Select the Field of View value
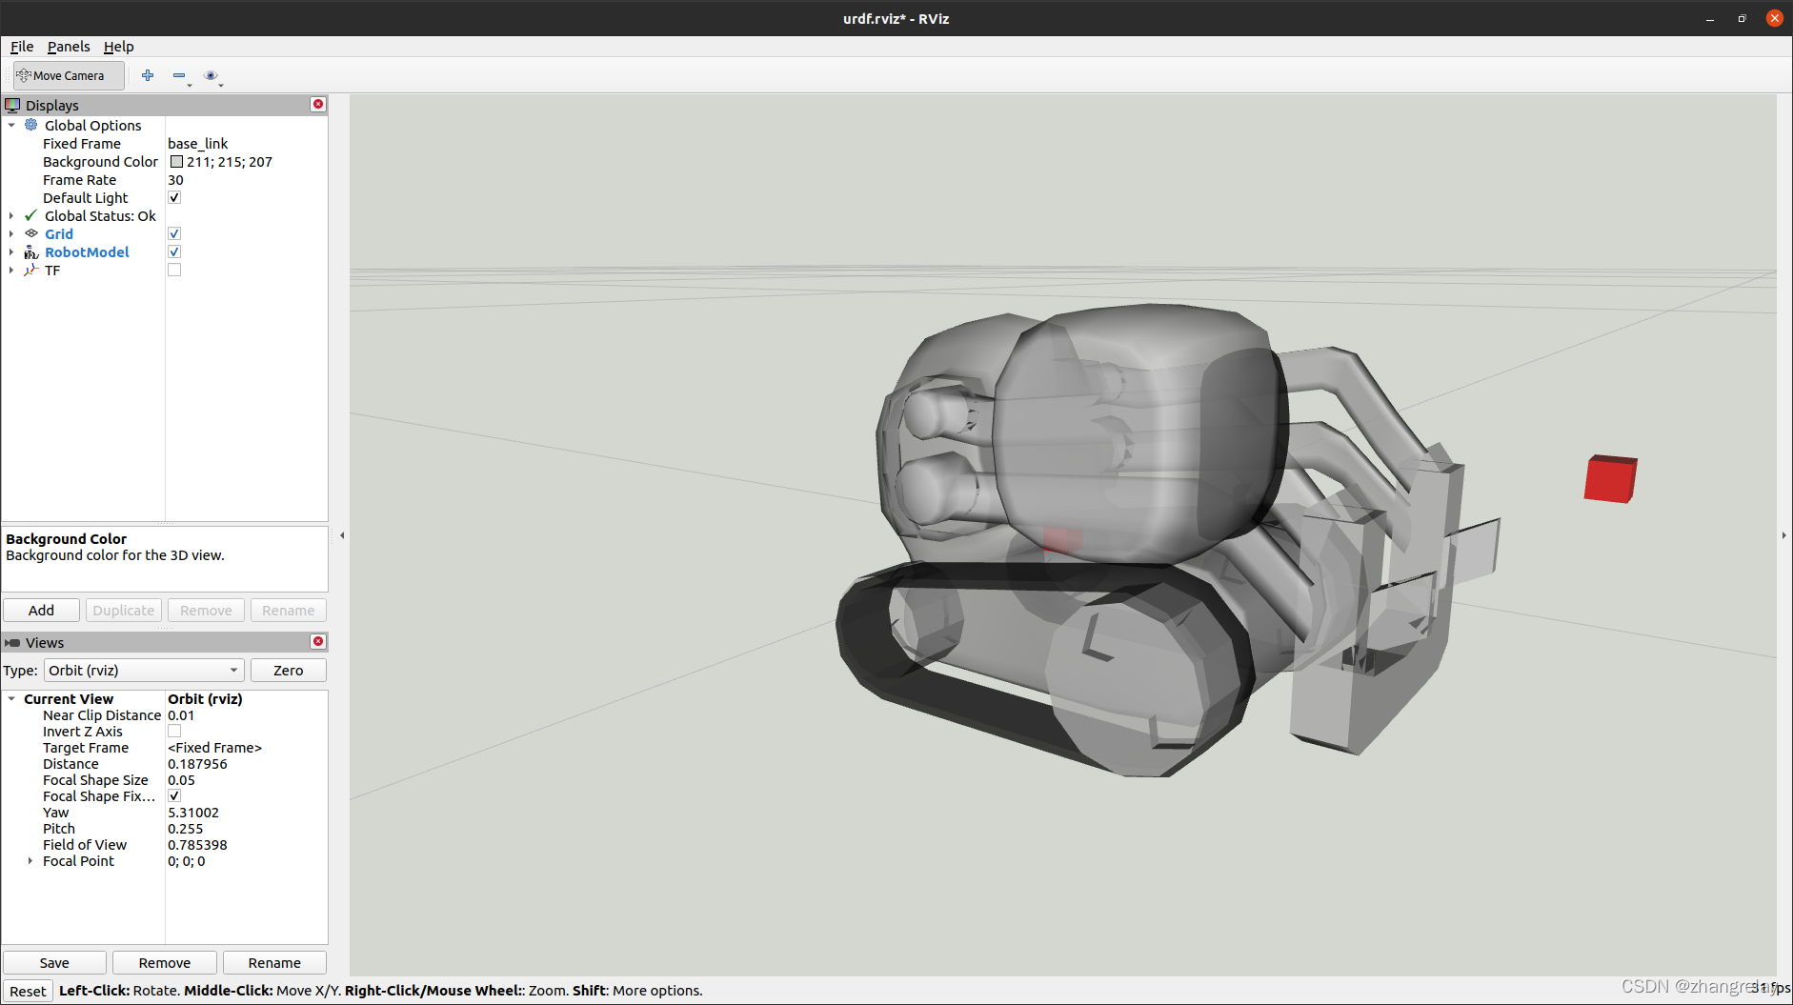The width and height of the screenshot is (1793, 1005). tap(197, 844)
